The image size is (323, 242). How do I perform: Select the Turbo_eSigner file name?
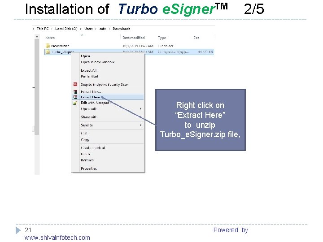(62, 52)
